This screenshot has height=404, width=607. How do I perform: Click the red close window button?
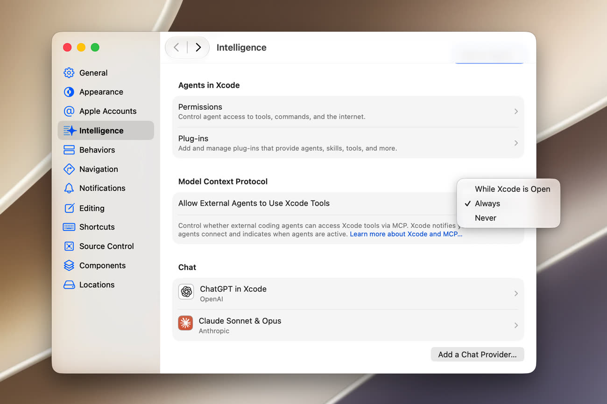(67, 47)
